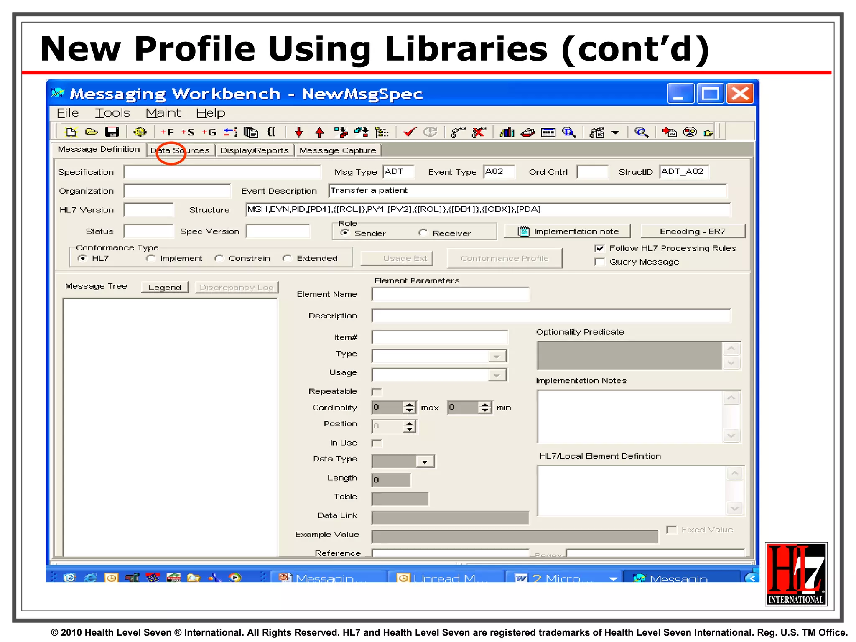Viewport: 856px width, 642px height.
Task: Click the braces {[ toolbar icon
Action: (x=271, y=132)
